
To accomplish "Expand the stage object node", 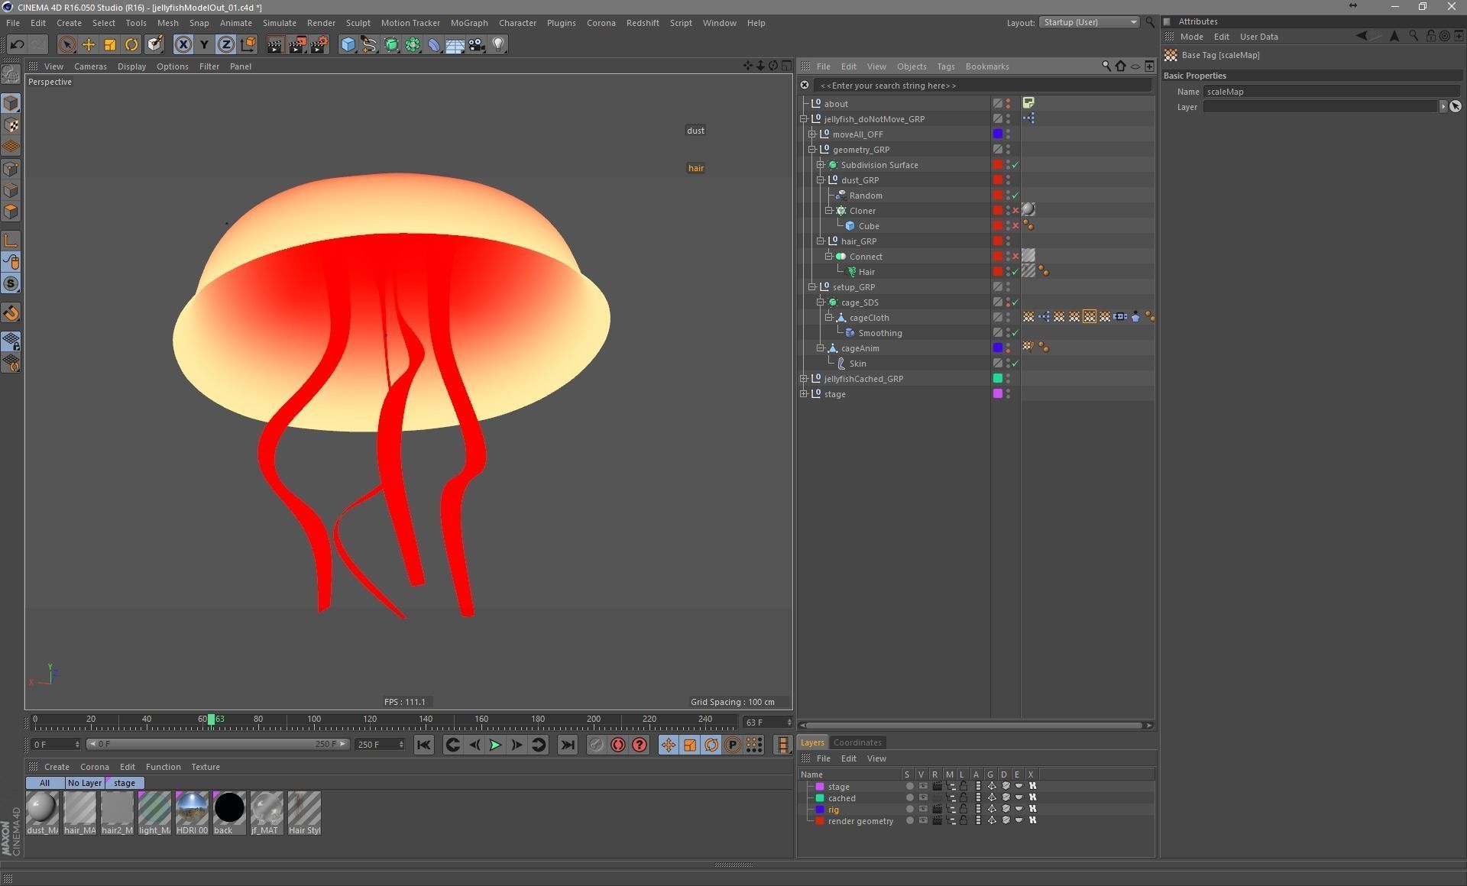I will [x=804, y=394].
